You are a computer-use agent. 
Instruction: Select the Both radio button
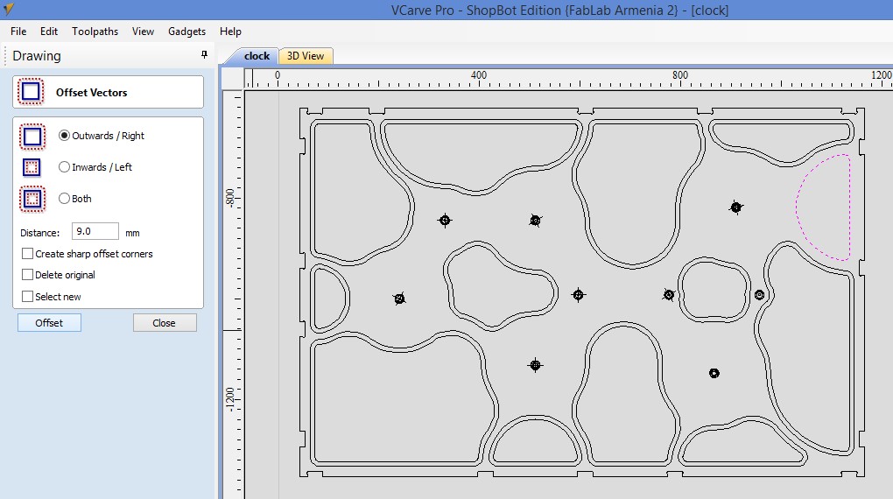click(65, 198)
